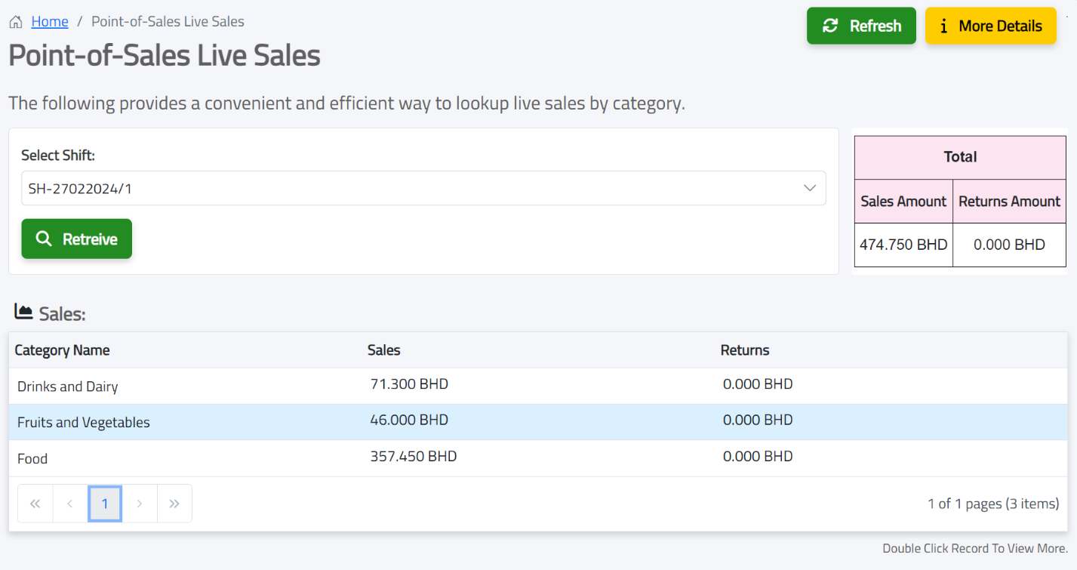Jump to last page using double-right chevron
Screen dimensions: 1077x570
(x=174, y=504)
